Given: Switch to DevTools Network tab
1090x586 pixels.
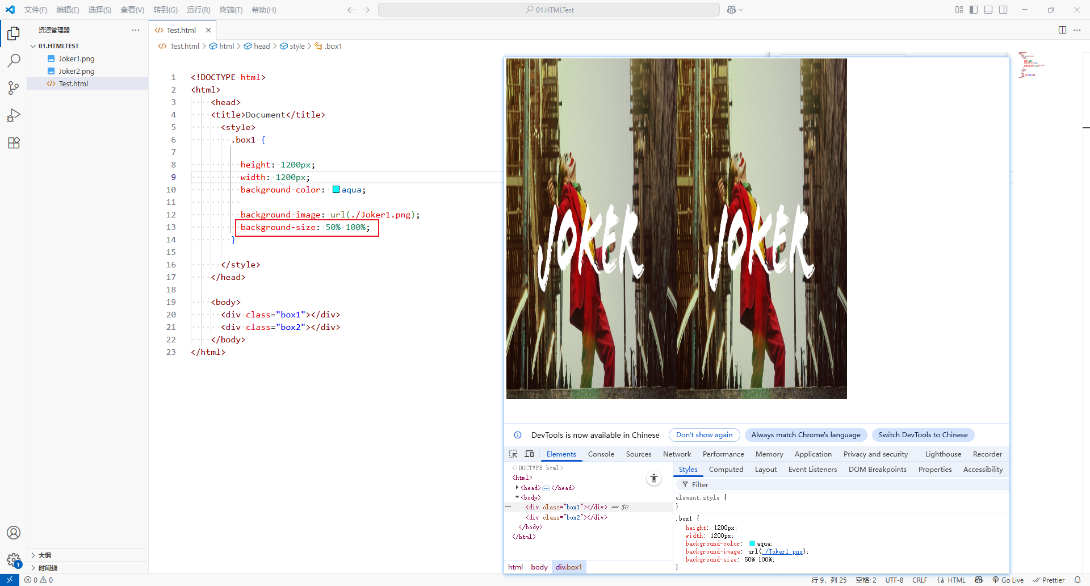Looking at the screenshot, I should tap(677, 454).
